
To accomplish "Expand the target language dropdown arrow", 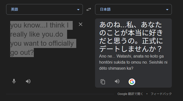I will point(167,10).
